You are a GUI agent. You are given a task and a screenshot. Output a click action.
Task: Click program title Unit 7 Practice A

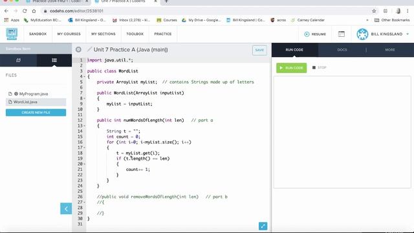[131, 50]
